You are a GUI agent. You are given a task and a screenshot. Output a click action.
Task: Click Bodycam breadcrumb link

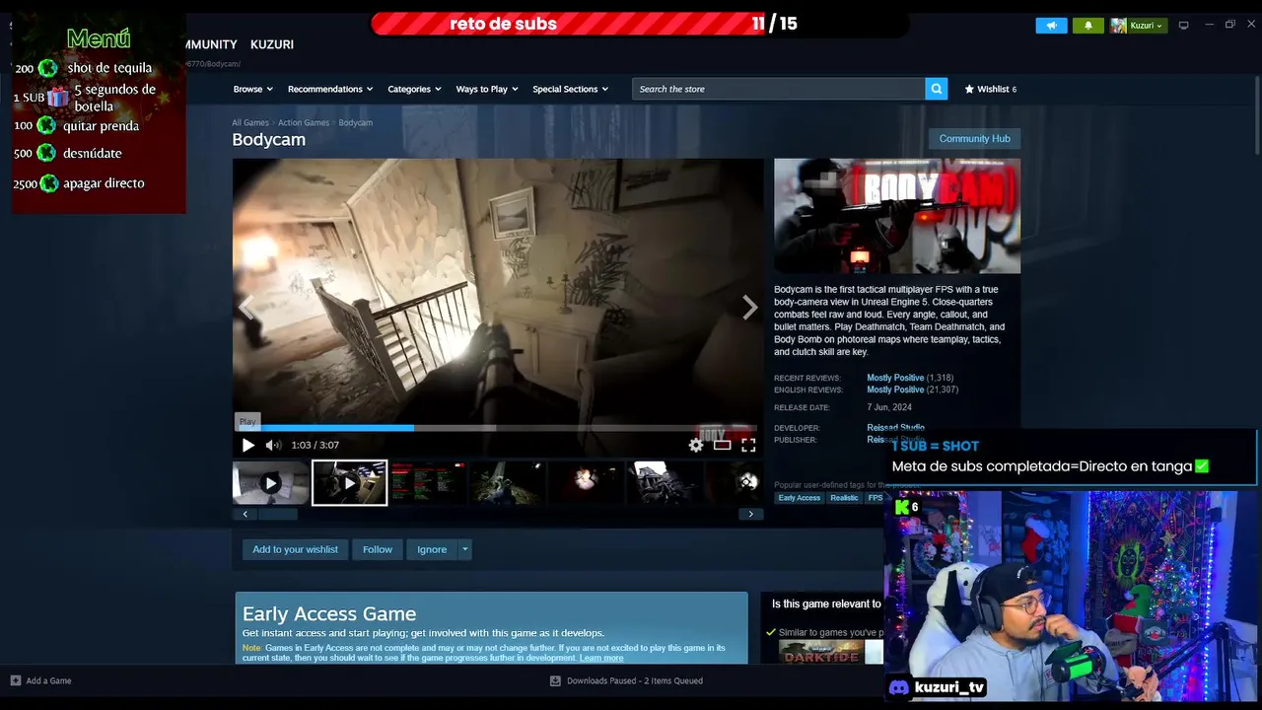(x=356, y=123)
